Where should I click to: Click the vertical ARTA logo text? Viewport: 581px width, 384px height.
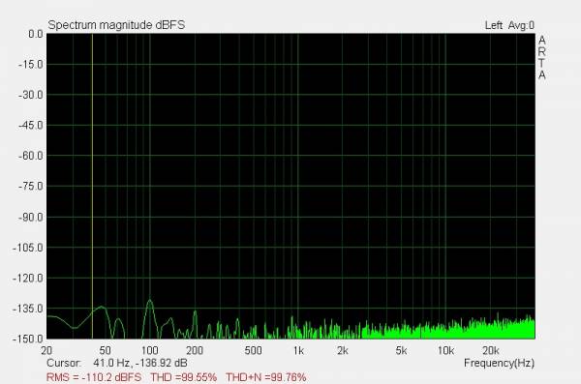click(541, 57)
